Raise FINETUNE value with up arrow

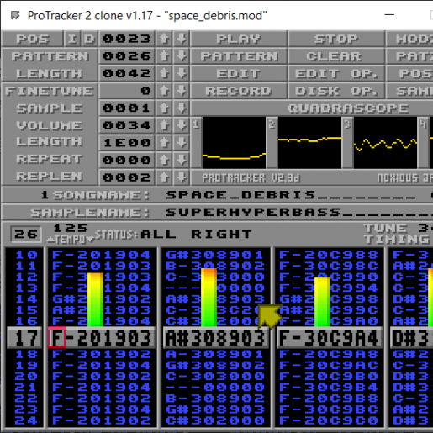coord(164,91)
